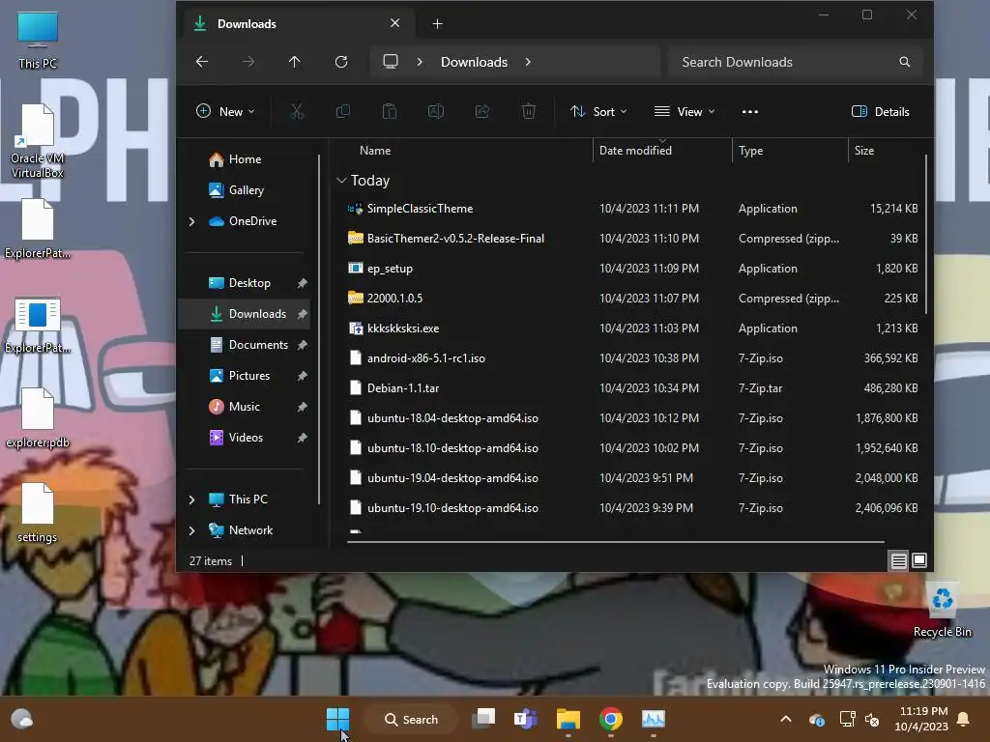Select BasicThemer2-v0.5.2-Release-Final zip

point(632,239)
